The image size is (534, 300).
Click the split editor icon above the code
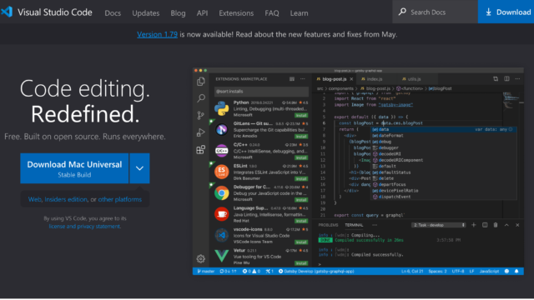click(x=506, y=79)
